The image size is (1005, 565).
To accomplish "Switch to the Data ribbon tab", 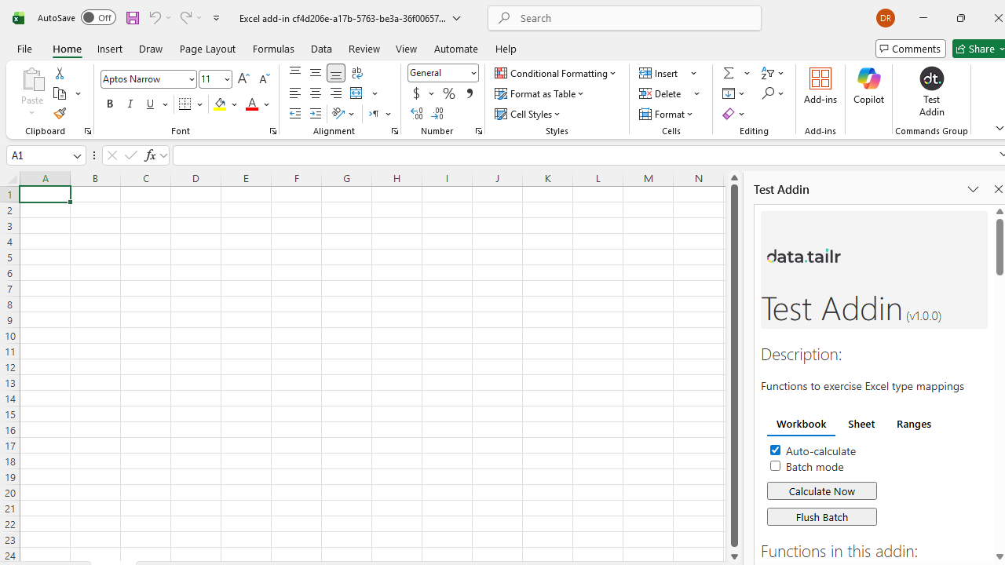I will coord(321,49).
